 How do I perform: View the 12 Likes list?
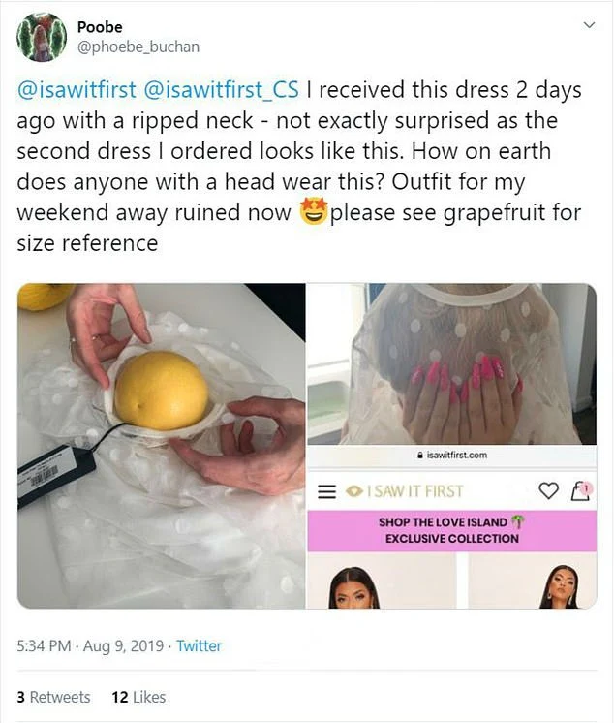138,697
